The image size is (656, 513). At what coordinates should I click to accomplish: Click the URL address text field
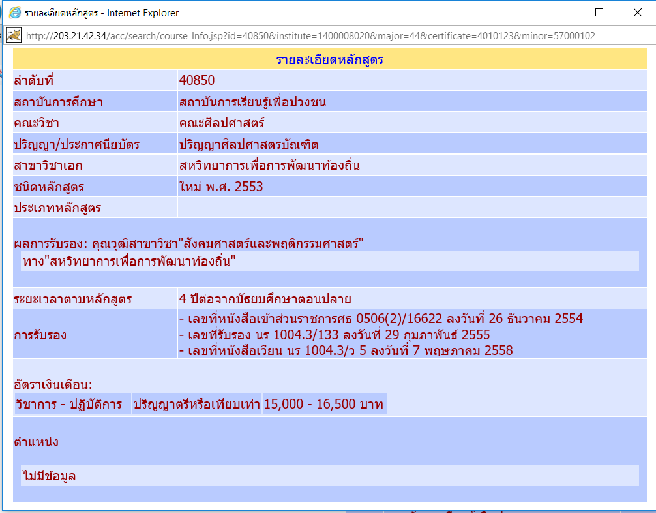[x=310, y=36]
